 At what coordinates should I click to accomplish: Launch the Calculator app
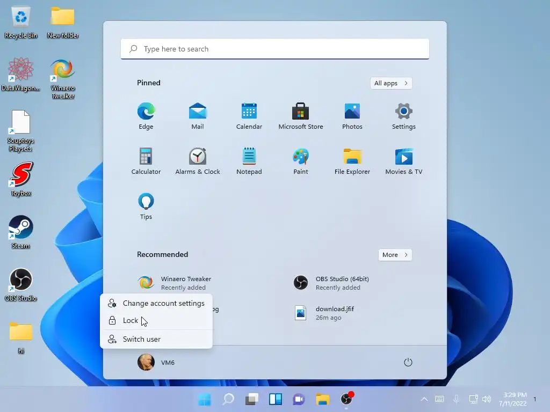(146, 161)
